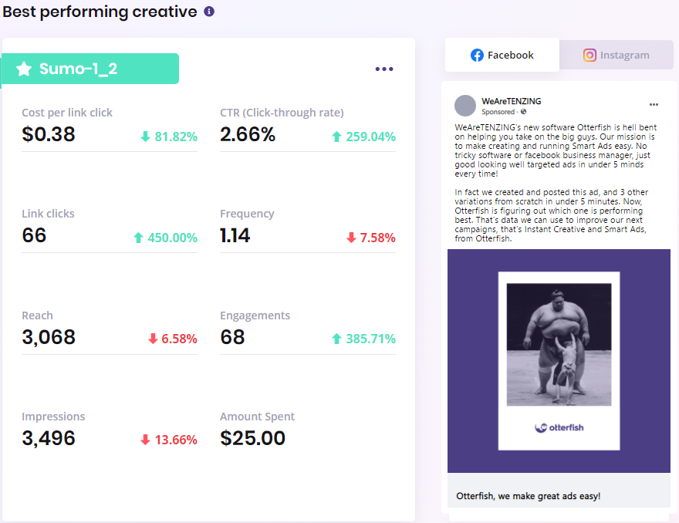The width and height of the screenshot is (679, 523).
Task: Click the star icon on Sumo-1_2 badge
Action: point(24,69)
